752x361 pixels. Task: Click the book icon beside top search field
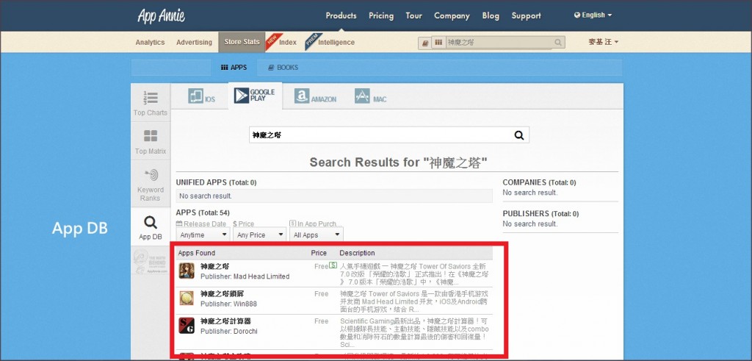click(424, 43)
